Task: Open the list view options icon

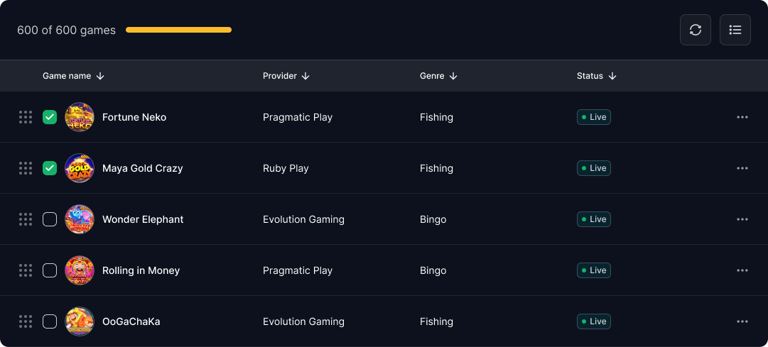Action: (735, 30)
